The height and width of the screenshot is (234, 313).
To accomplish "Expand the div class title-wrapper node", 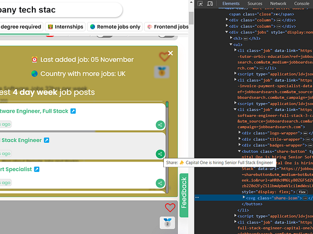I will pos(239,139).
